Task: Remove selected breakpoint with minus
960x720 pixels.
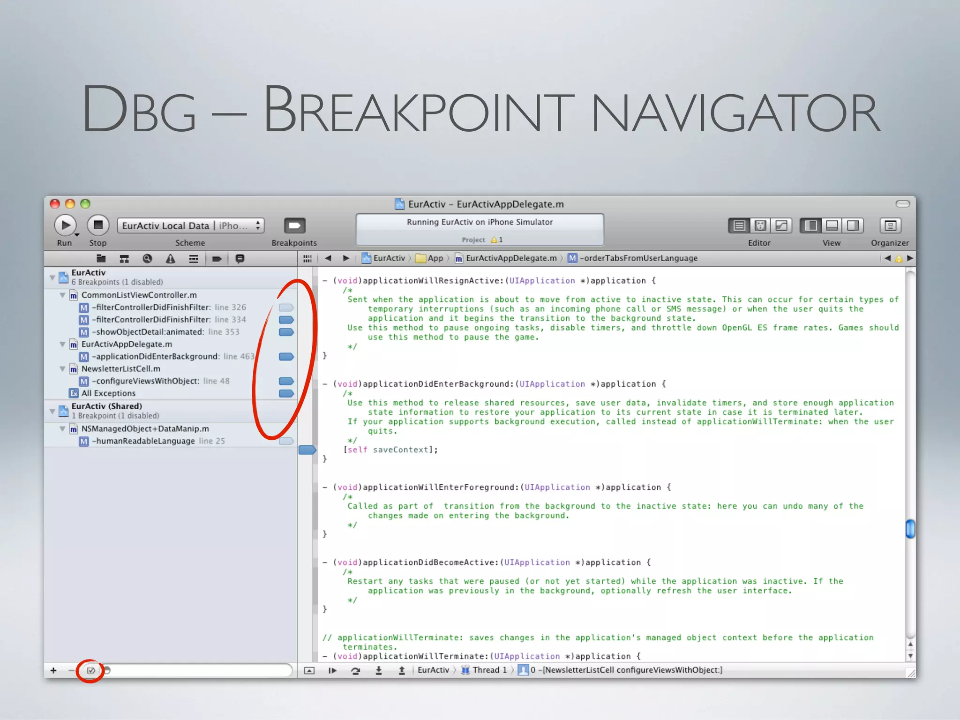Action: [x=71, y=671]
